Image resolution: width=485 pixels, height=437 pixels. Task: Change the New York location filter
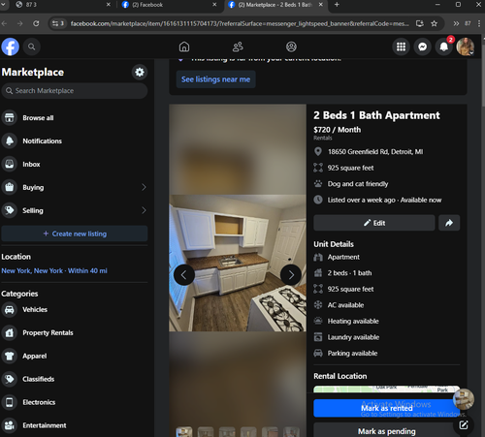pos(54,270)
